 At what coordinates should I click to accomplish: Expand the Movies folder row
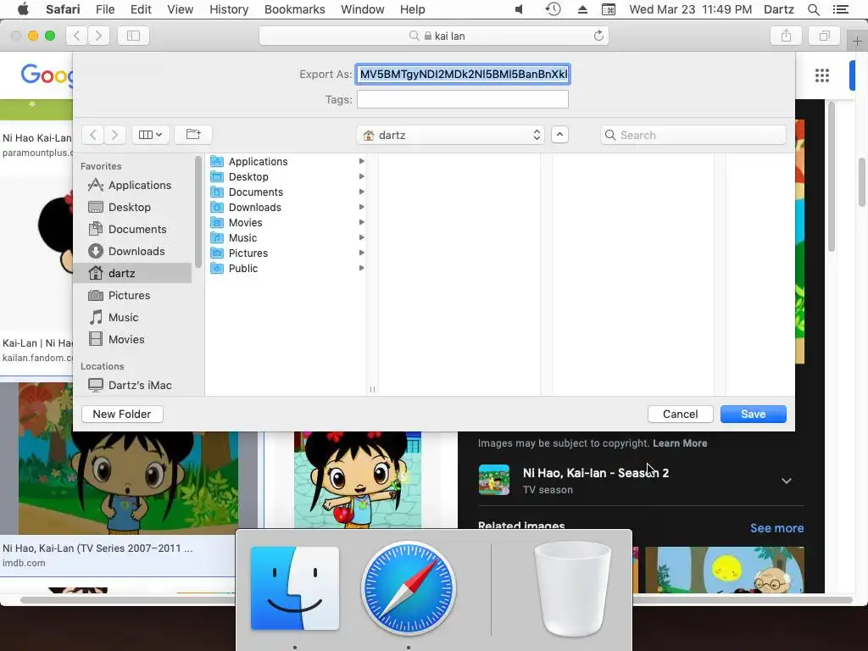click(361, 222)
